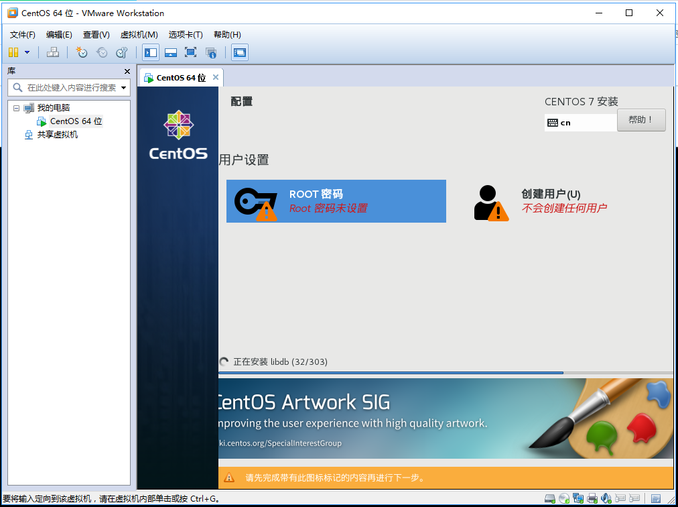Revert to the previous snapshot icon
The height and width of the screenshot is (507, 678).
click(102, 52)
